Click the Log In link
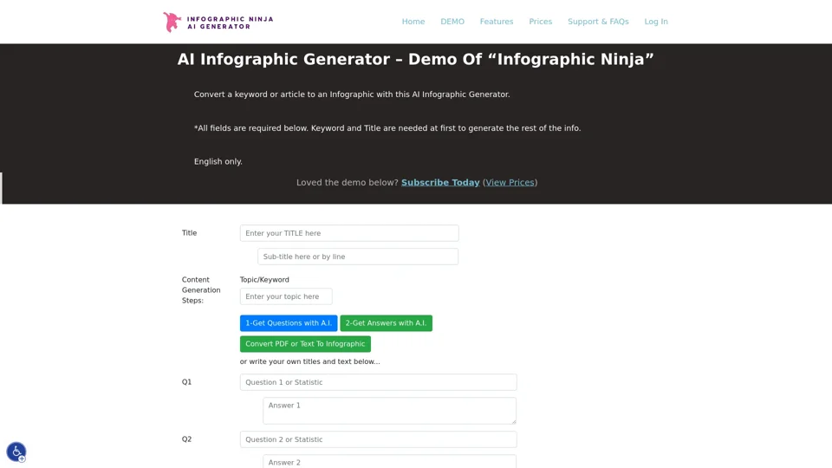 656,22
